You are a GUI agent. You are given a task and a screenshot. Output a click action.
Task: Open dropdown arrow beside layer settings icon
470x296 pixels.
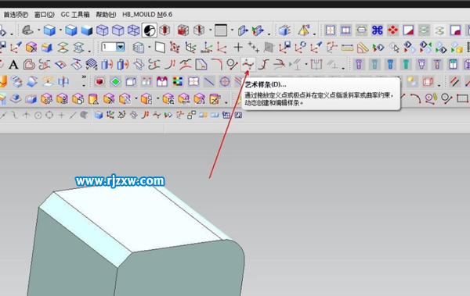tap(150, 47)
